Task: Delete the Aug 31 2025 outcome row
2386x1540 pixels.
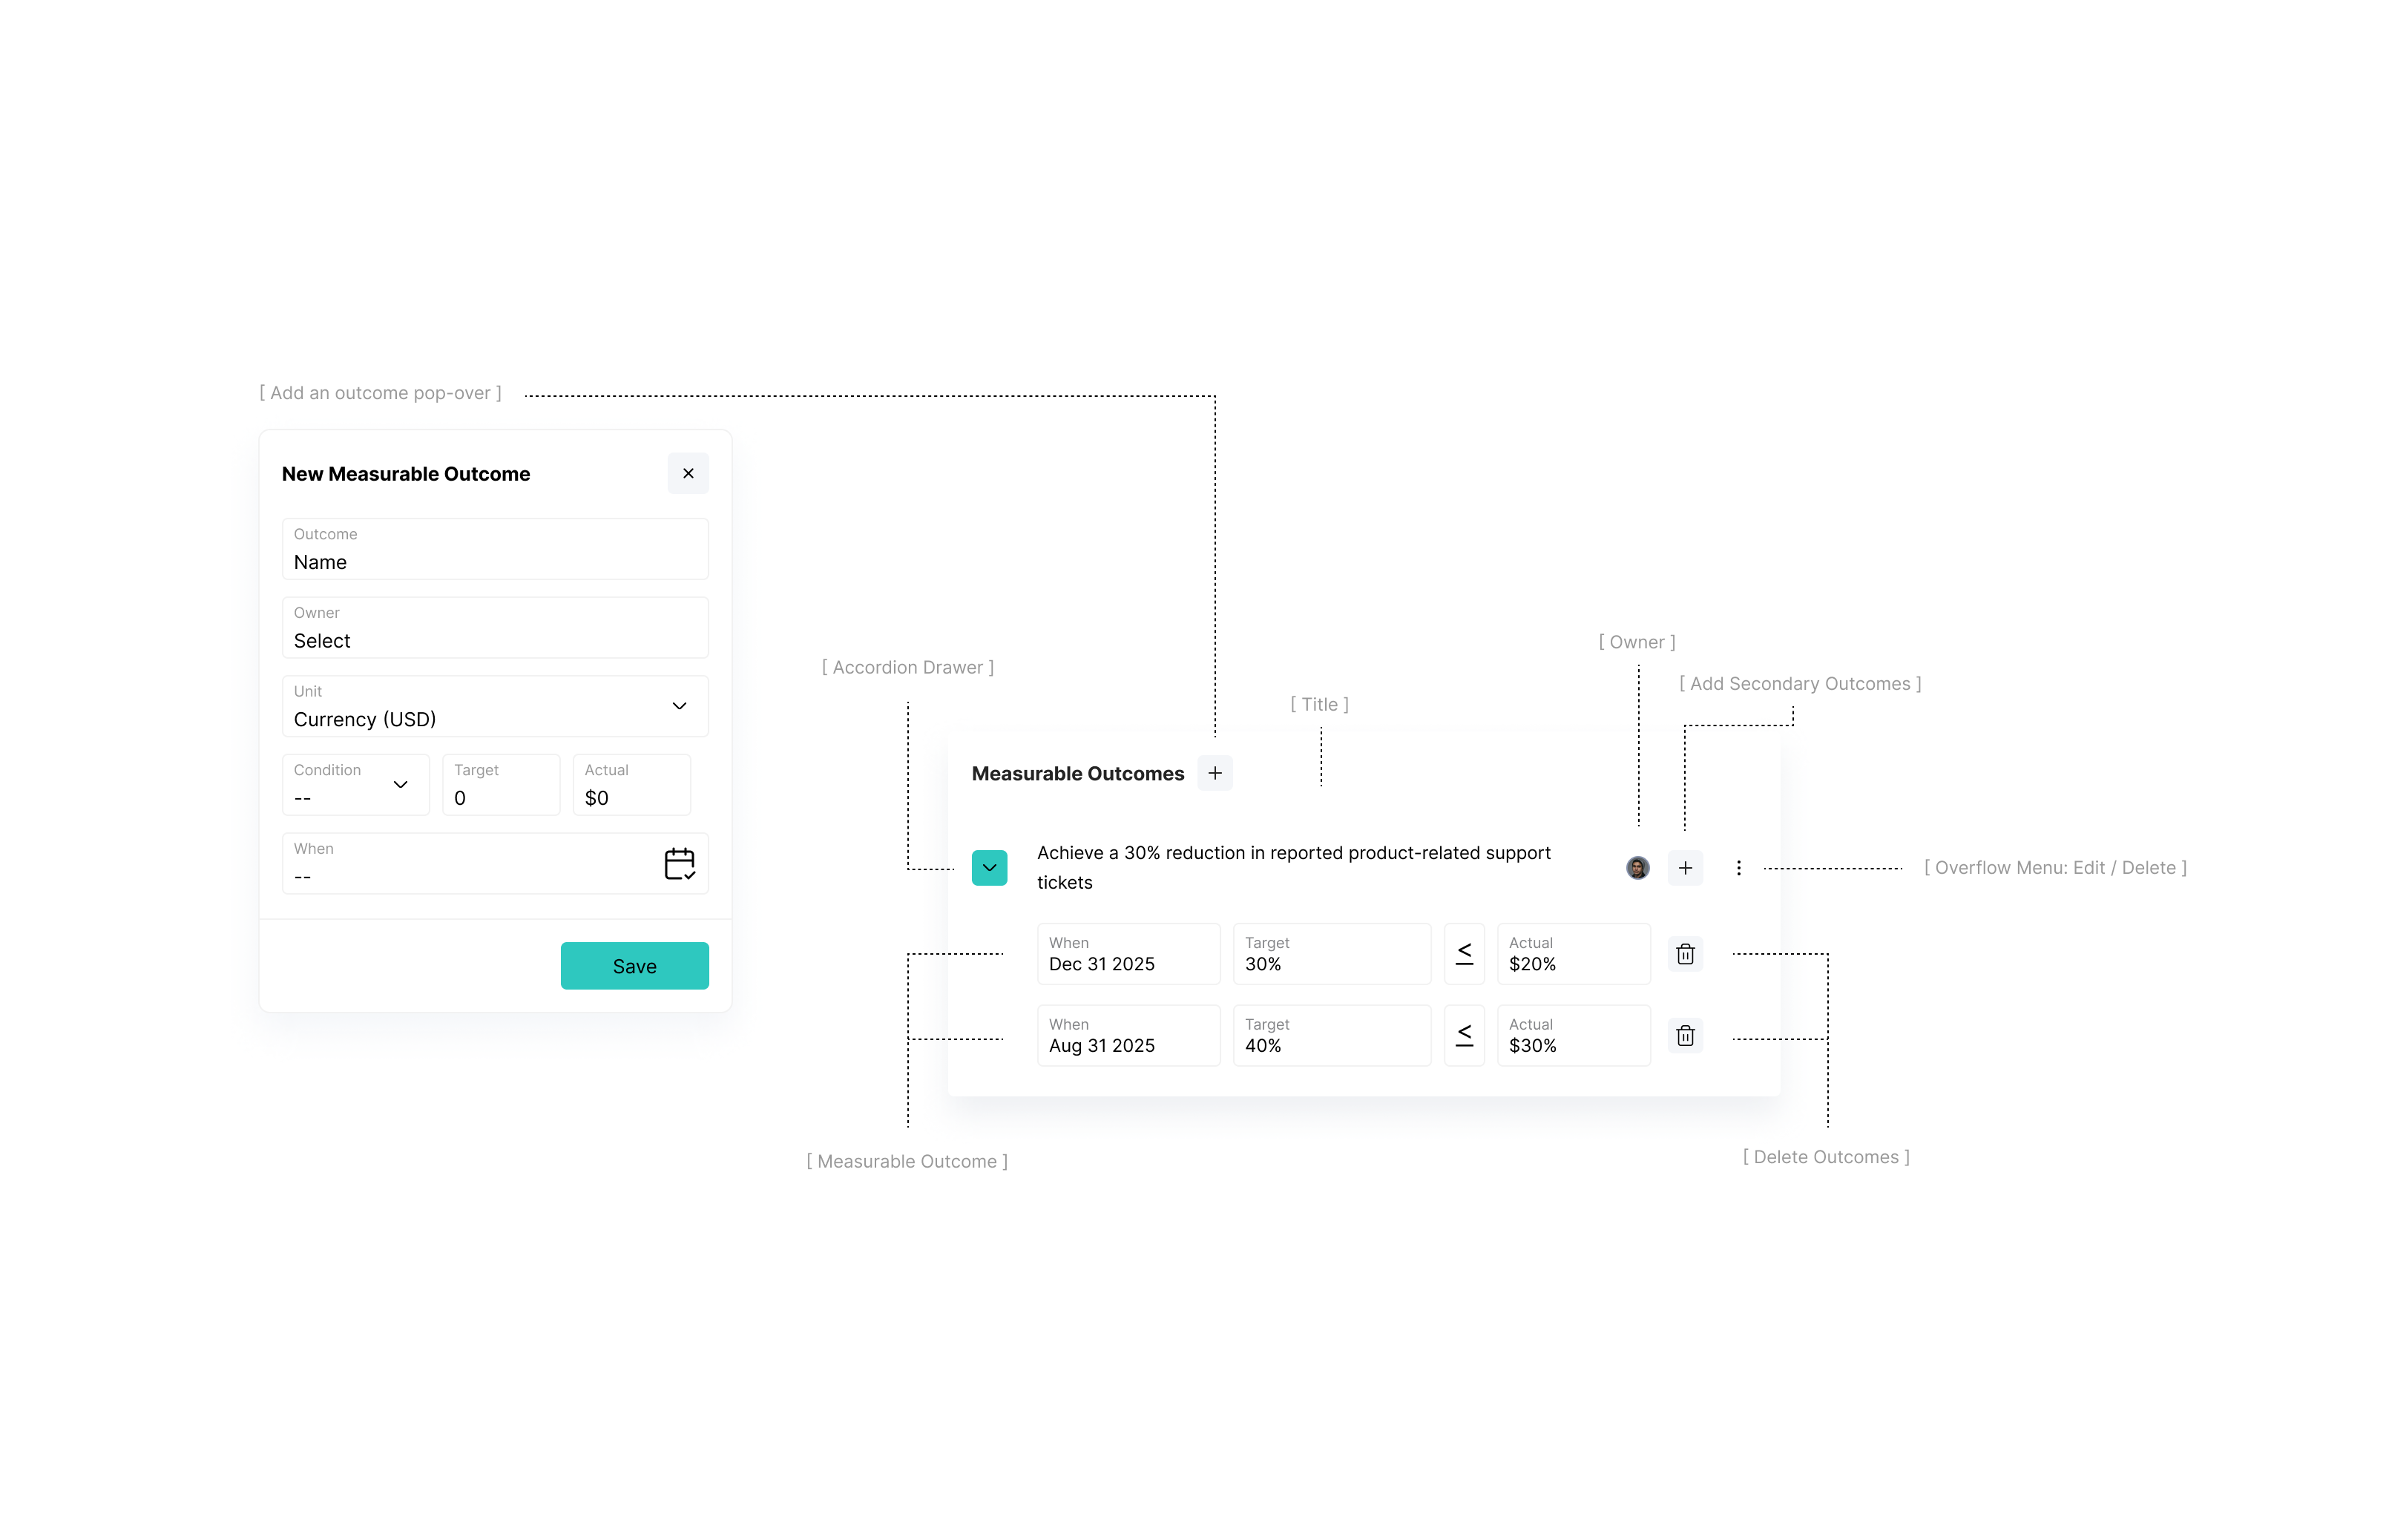Action: click(1684, 1036)
